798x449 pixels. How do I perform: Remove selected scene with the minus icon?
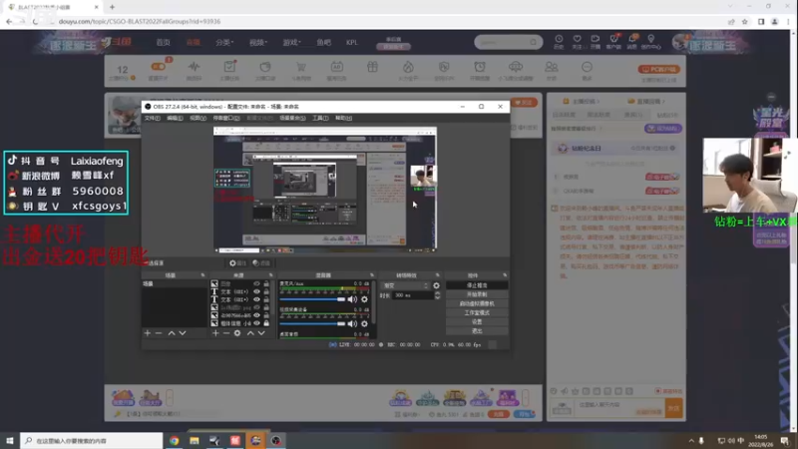pos(159,333)
